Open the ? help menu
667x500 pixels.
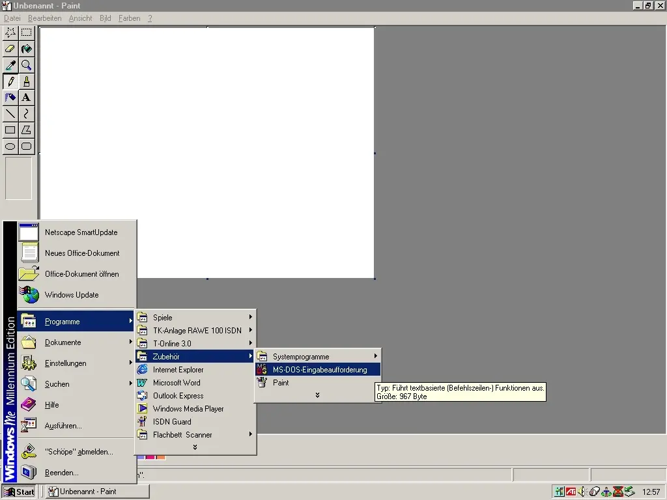pos(150,18)
